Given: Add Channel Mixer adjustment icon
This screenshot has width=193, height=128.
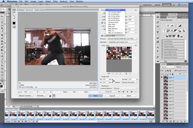Looking at the screenshot, I should click(x=184, y=31).
